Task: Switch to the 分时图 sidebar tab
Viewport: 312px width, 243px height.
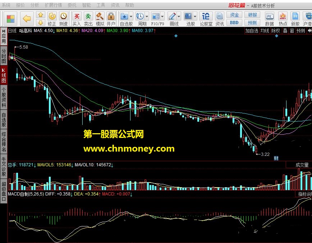Action: (x=4, y=55)
